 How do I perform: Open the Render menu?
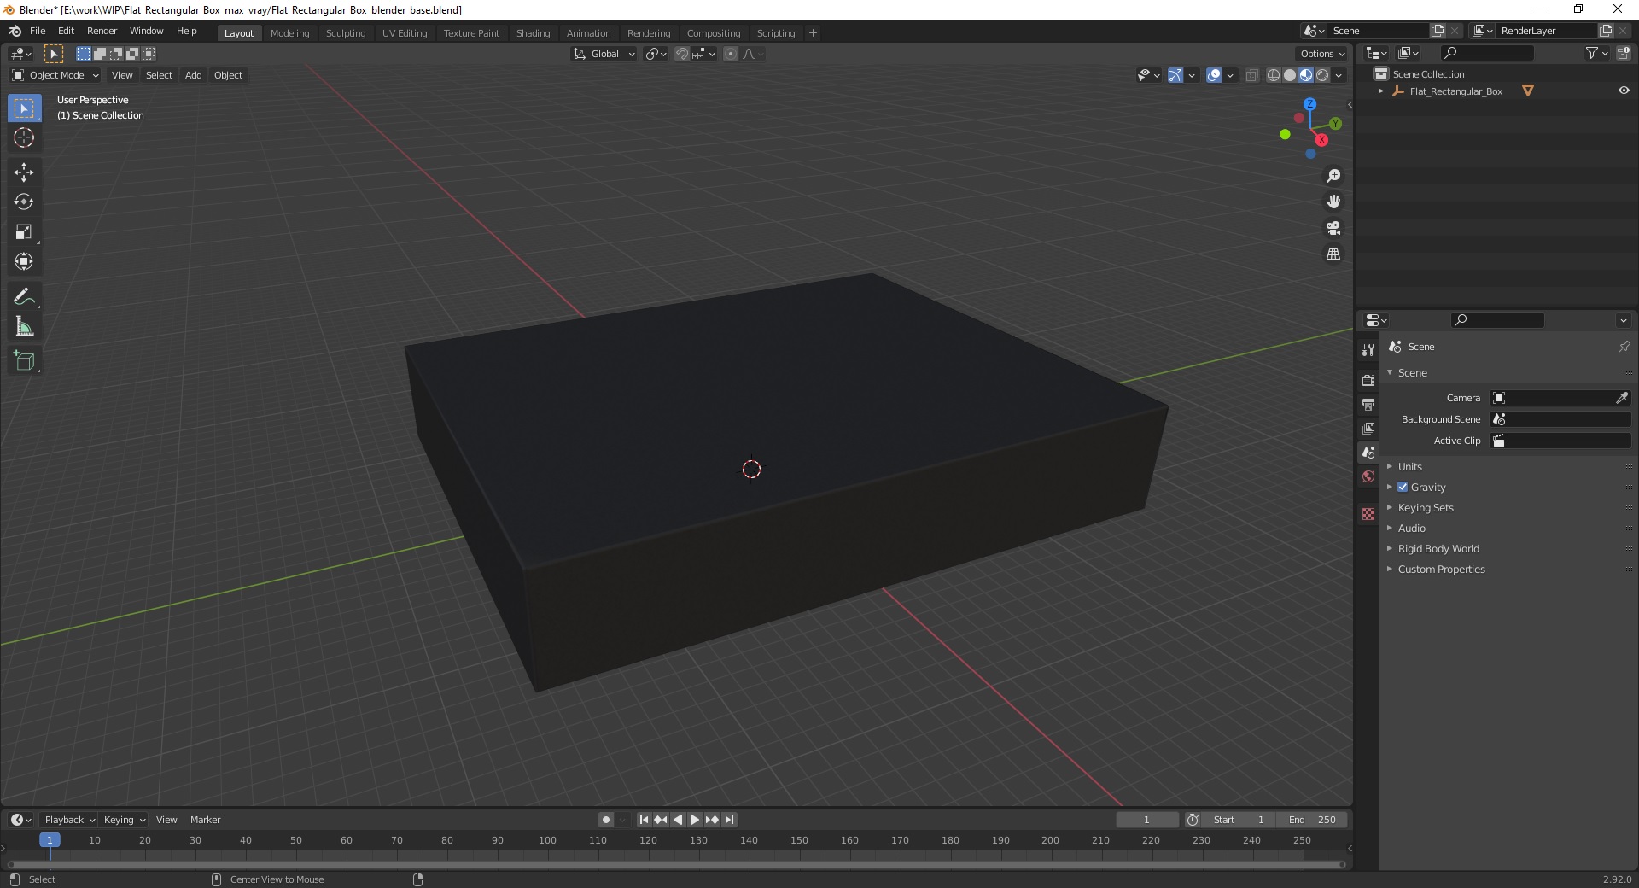click(102, 31)
